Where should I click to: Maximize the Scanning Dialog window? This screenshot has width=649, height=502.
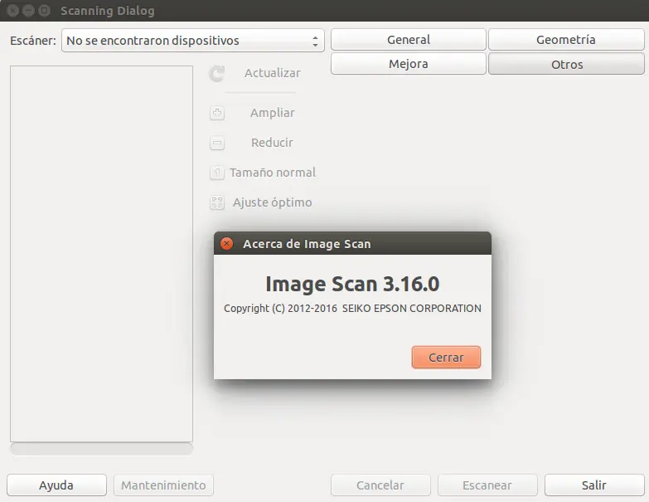(x=44, y=10)
